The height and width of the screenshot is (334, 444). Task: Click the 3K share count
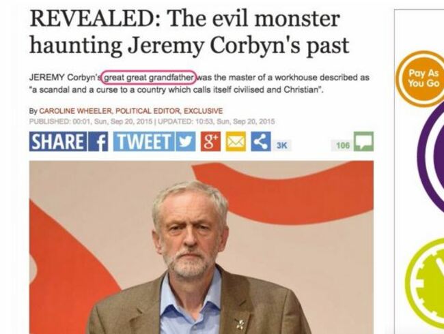click(281, 145)
